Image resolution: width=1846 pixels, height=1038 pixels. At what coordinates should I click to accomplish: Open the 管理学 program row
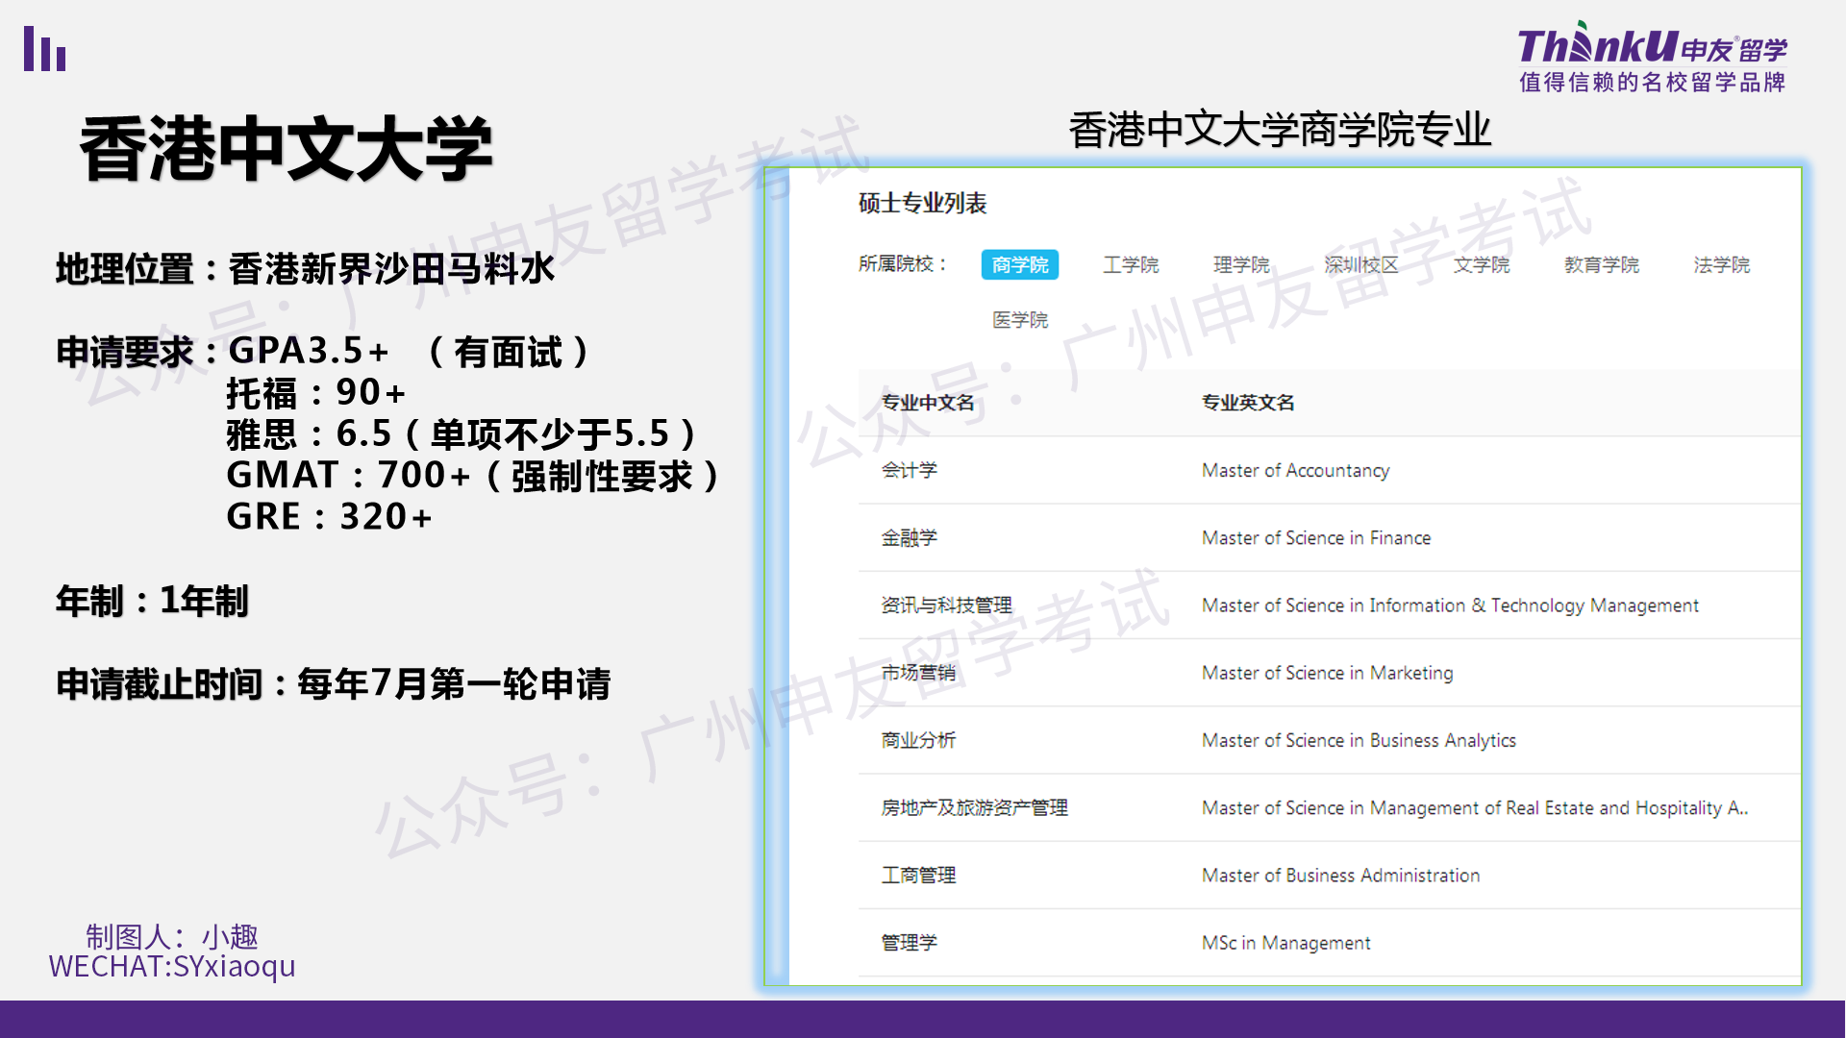click(1330, 943)
